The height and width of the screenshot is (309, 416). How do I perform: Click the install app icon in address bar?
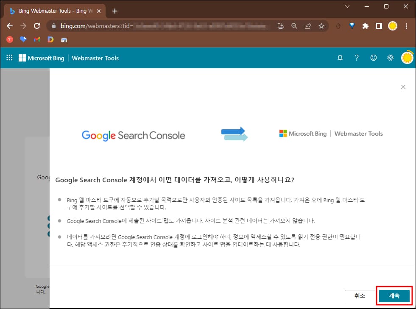(x=280, y=26)
